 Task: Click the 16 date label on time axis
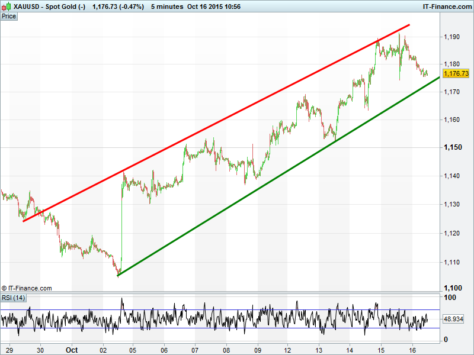[412, 350]
